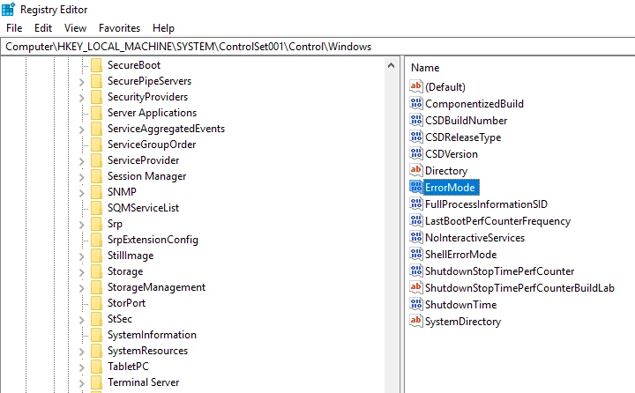Click the DWORD icon beside CSDReleaseType
The height and width of the screenshot is (393, 635).
coord(416,137)
